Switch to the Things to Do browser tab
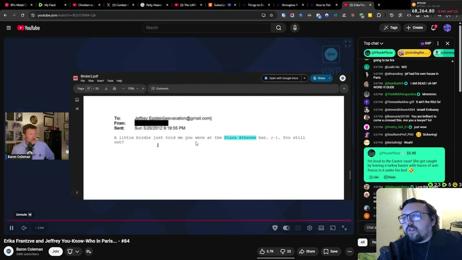The width and height of the screenshot is (462, 260). click(256, 5)
